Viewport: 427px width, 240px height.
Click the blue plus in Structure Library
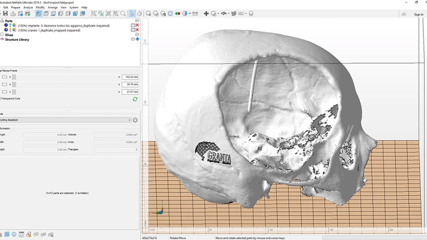tap(137, 39)
